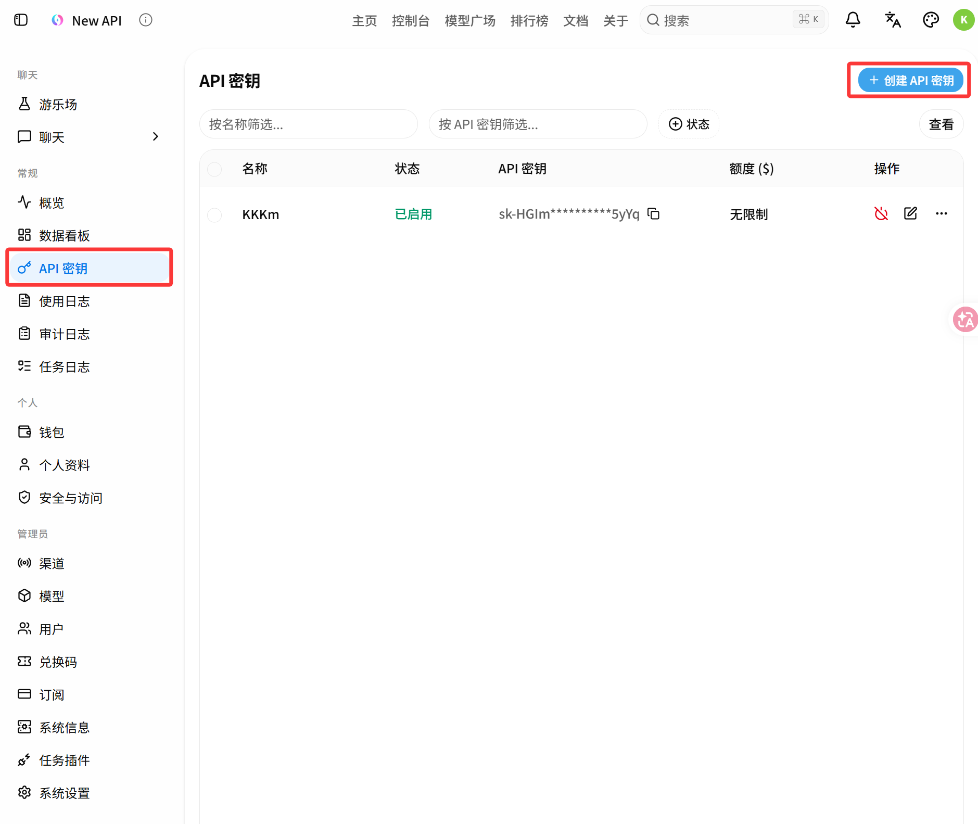The height and width of the screenshot is (824, 978).
Task: Click the info icon beside New API
Action: [x=146, y=20]
